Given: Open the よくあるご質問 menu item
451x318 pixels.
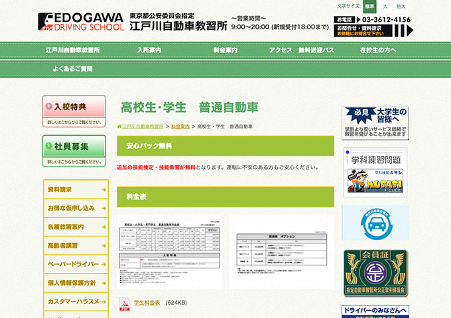Looking at the screenshot, I should 72,69.
